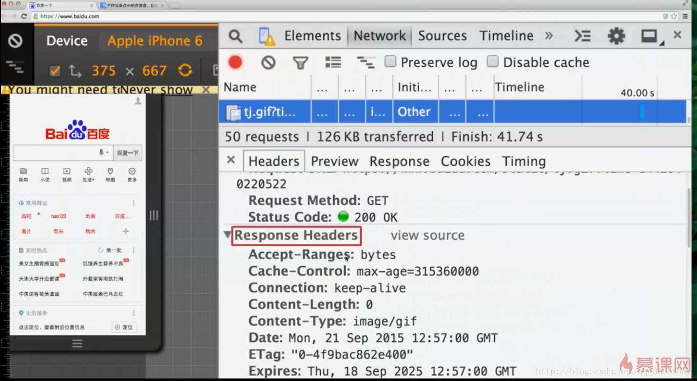
Task: Open the Baidu 小说 novel icon
Action: click(45, 175)
